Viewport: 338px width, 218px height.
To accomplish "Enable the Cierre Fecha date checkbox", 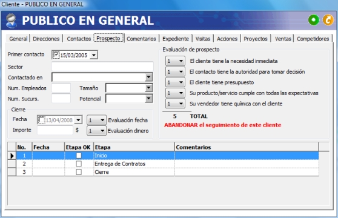I will point(41,120).
